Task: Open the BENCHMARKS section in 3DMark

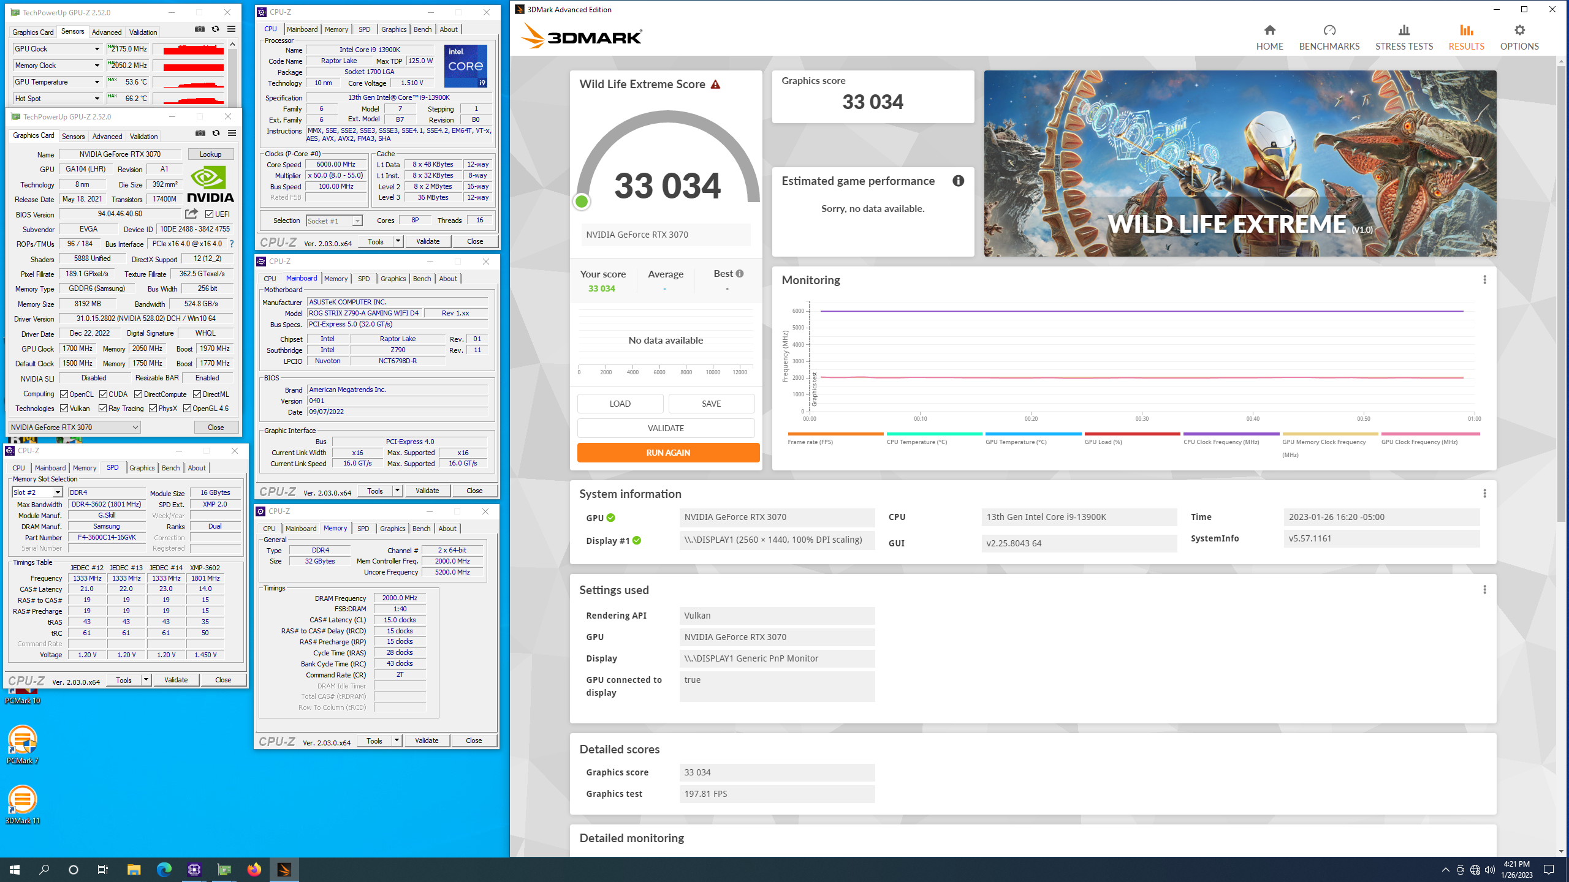Action: click(1329, 37)
